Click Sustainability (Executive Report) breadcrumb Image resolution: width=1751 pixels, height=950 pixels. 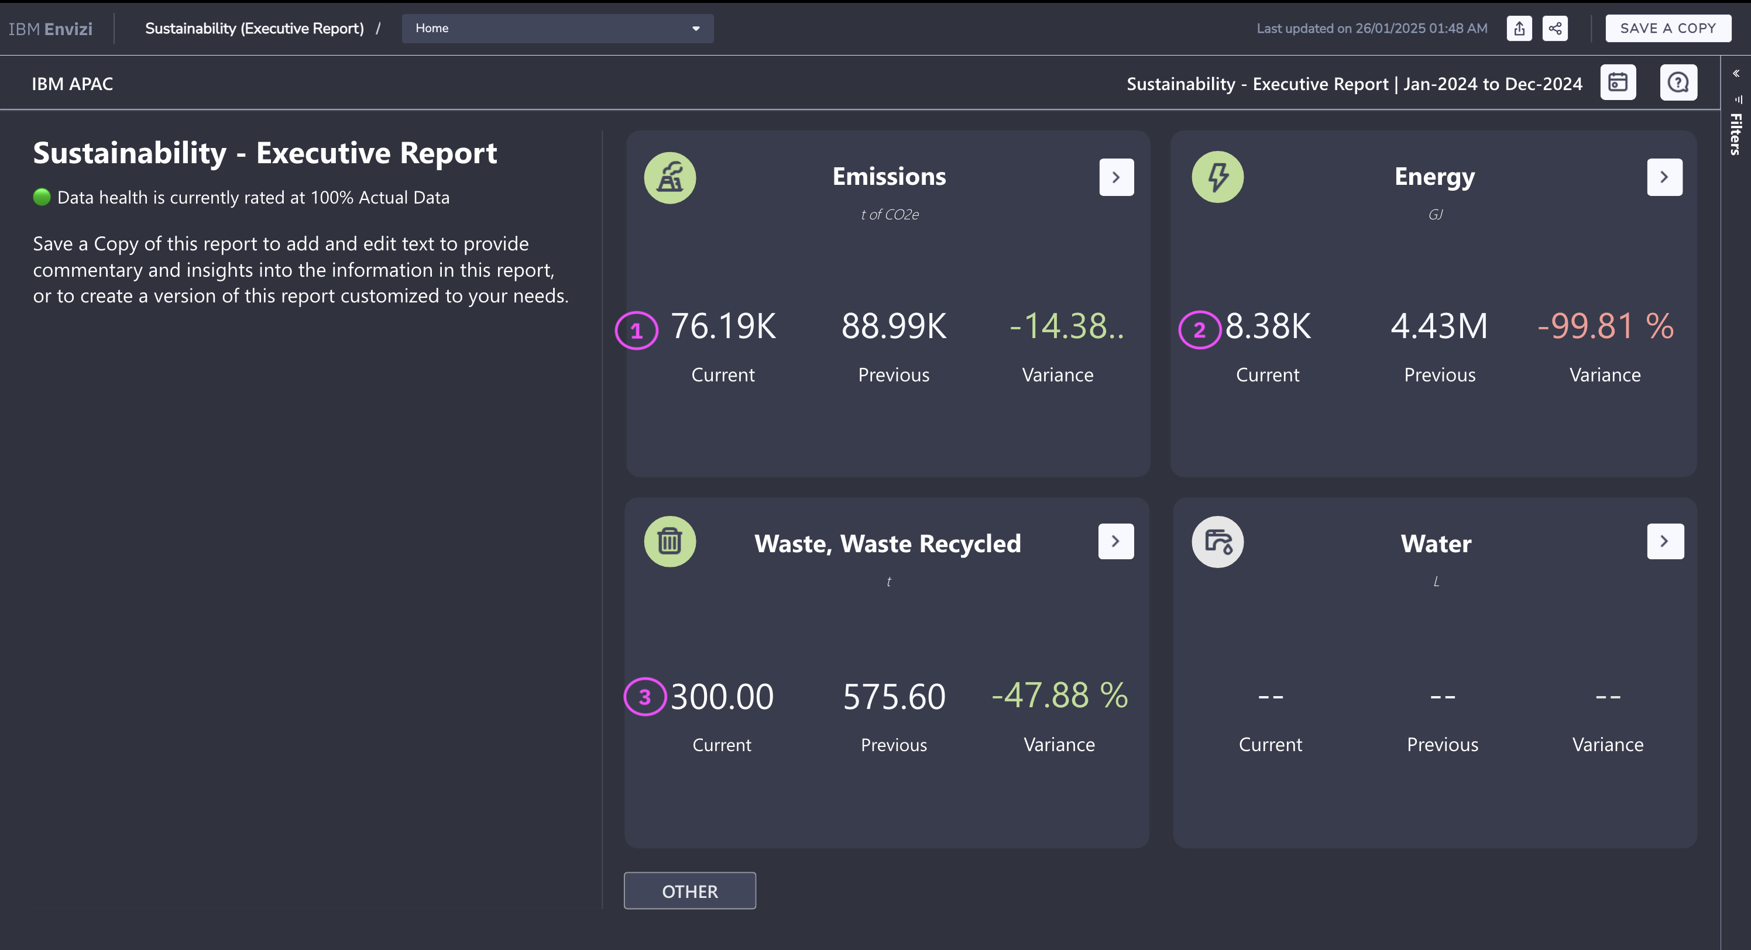tap(254, 29)
